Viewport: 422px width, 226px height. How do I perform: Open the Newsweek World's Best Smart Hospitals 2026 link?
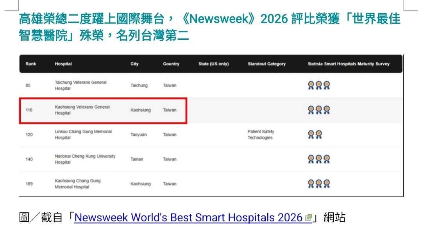click(x=188, y=217)
